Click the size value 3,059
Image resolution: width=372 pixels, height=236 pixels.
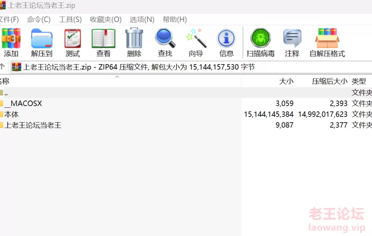[285, 104]
